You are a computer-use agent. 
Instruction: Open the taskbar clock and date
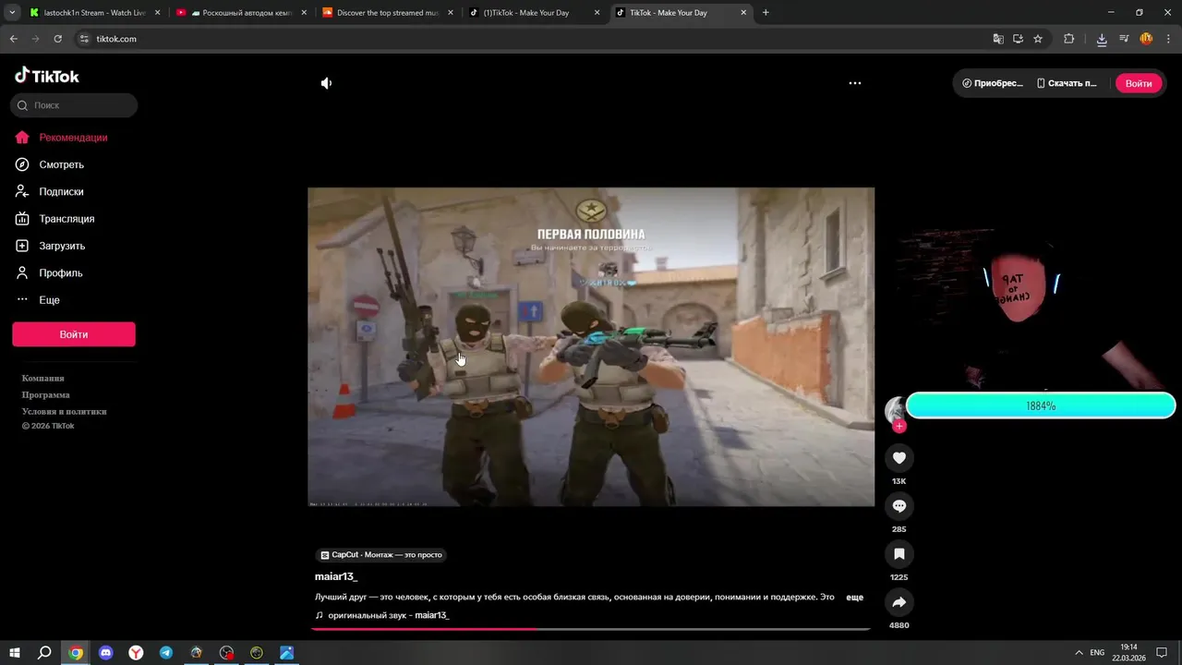tap(1128, 653)
